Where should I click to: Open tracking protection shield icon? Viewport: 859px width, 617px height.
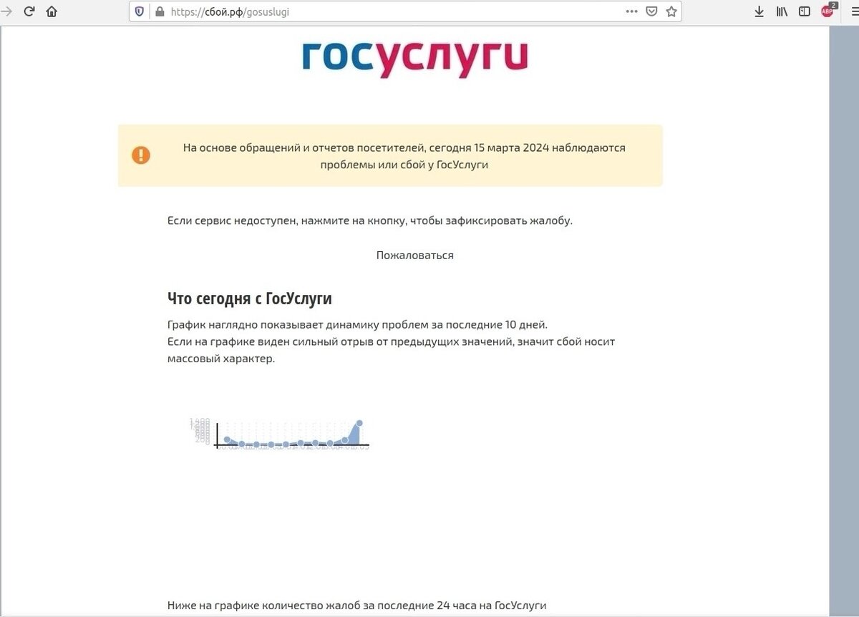pos(140,11)
